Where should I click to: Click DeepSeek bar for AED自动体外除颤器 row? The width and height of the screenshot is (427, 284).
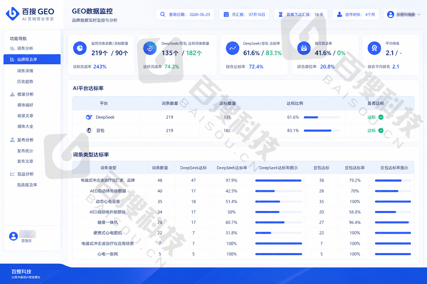click(x=279, y=191)
